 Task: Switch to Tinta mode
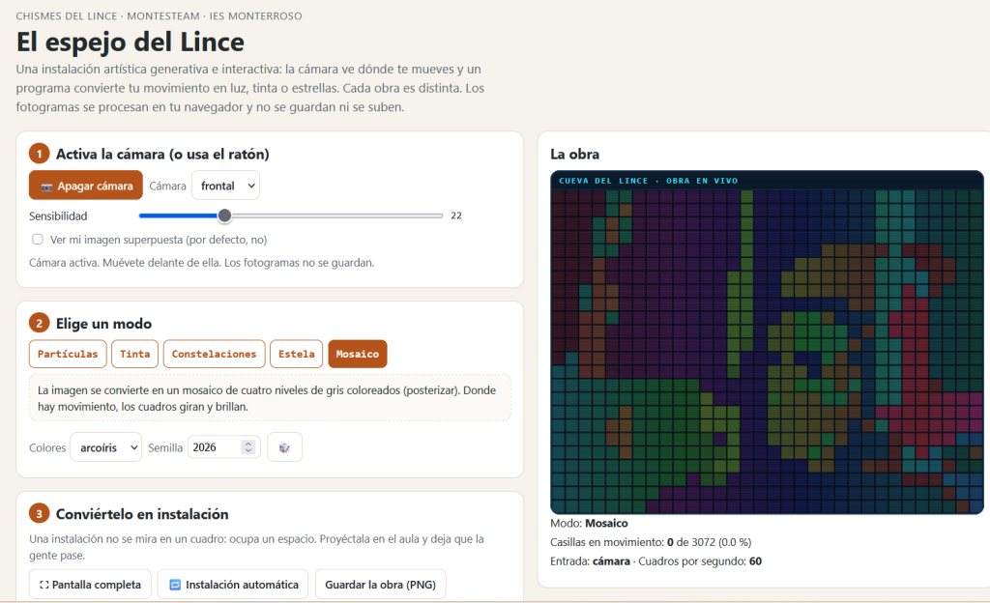click(135, 354)
